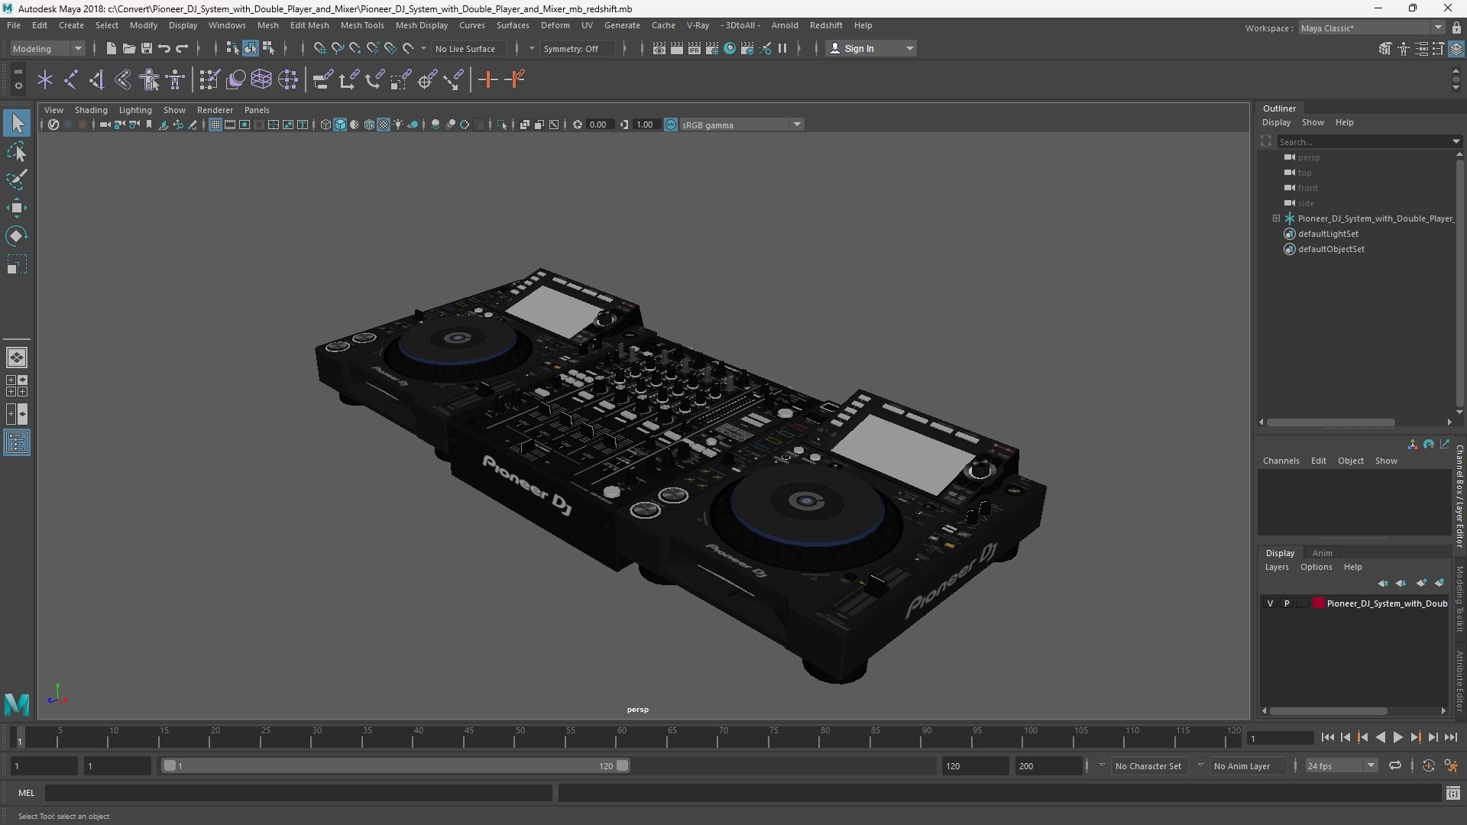Open the No Character Set dropdown

click(1148, 765)
